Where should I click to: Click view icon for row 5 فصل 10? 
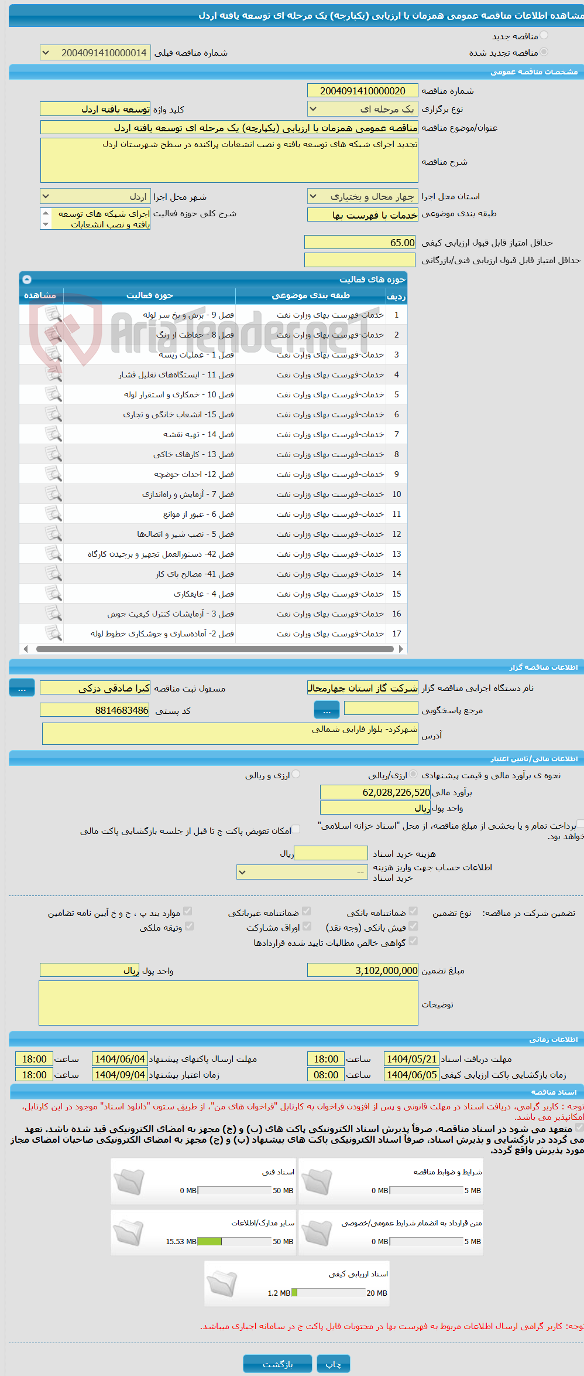pyautogui.click(x=53, y=394)
